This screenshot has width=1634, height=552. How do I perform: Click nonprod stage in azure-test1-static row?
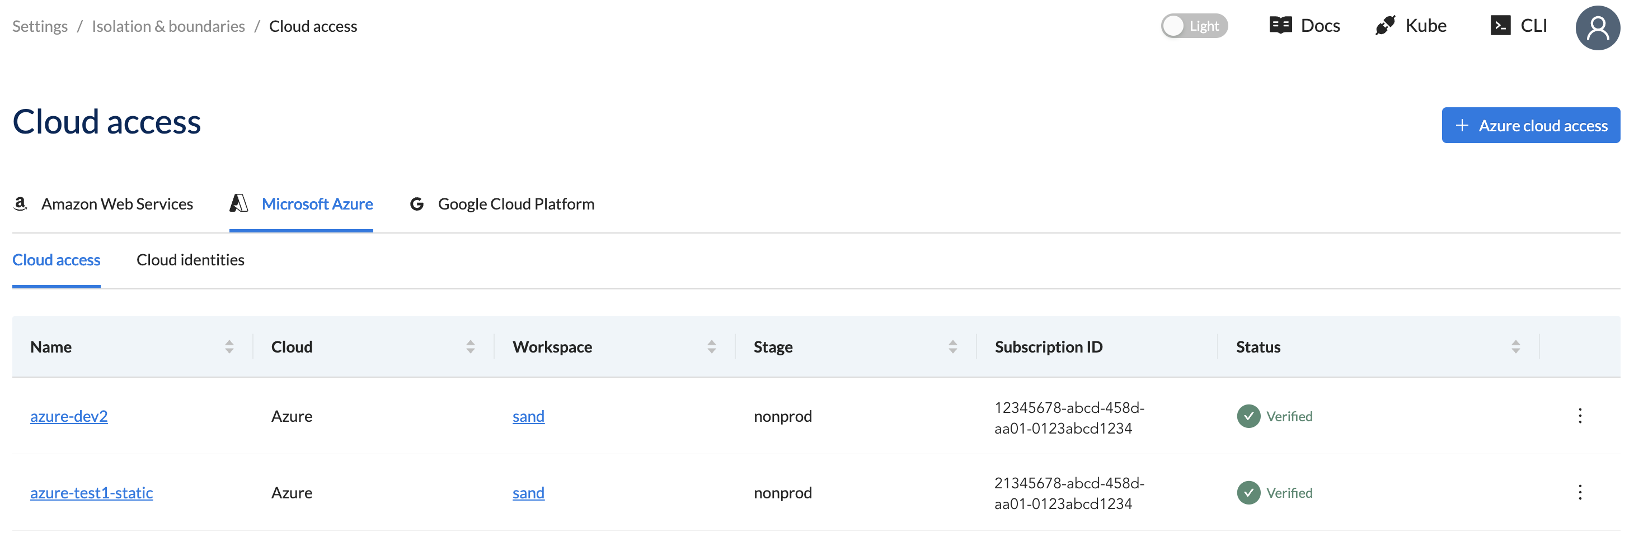(782, 492)
